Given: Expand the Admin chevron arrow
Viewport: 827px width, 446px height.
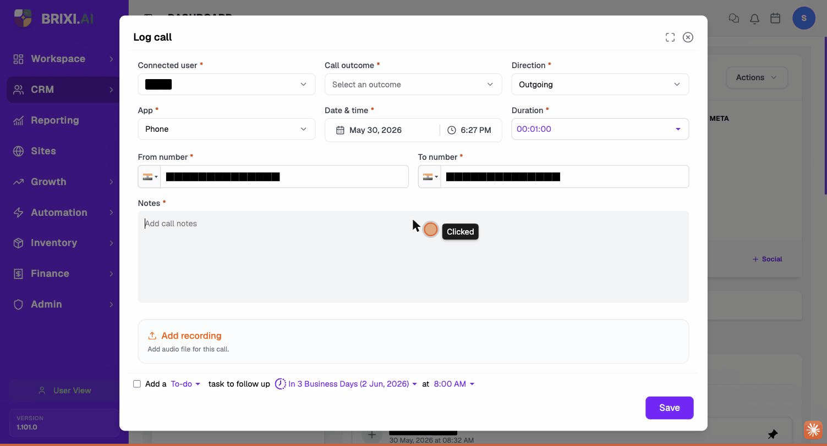Looking at the screenshot, I should pyautogui.click(x=111, y=304).
